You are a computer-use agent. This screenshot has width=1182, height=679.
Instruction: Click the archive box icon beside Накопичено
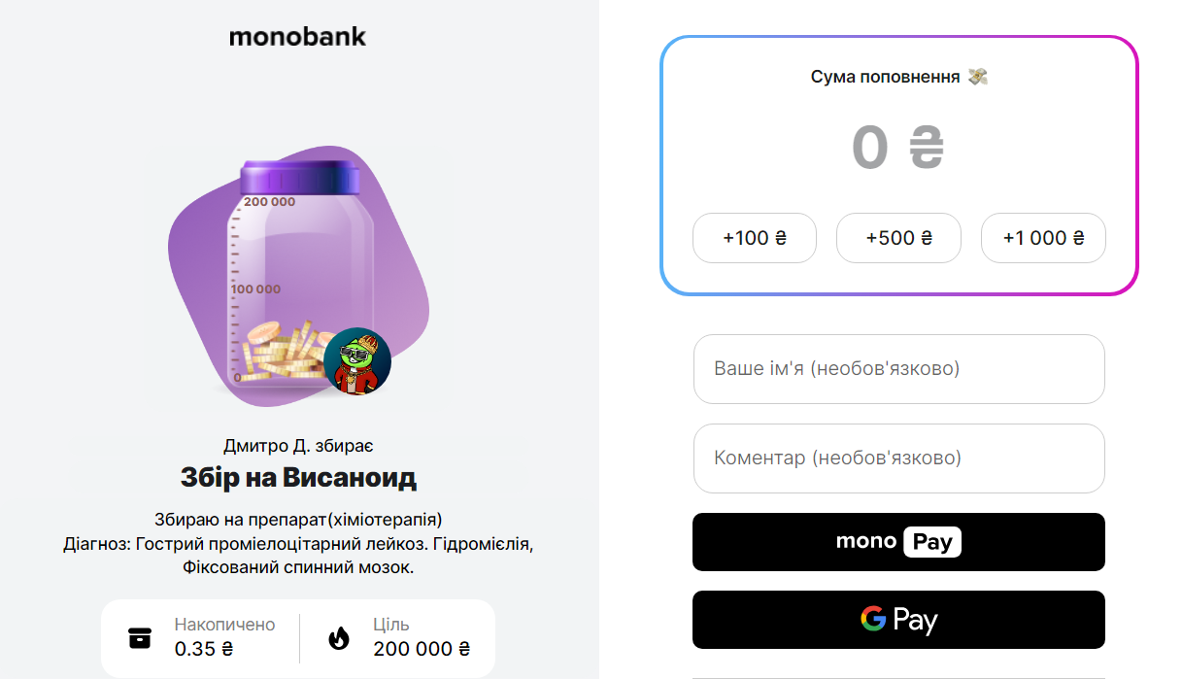click(x=140, y=638)
